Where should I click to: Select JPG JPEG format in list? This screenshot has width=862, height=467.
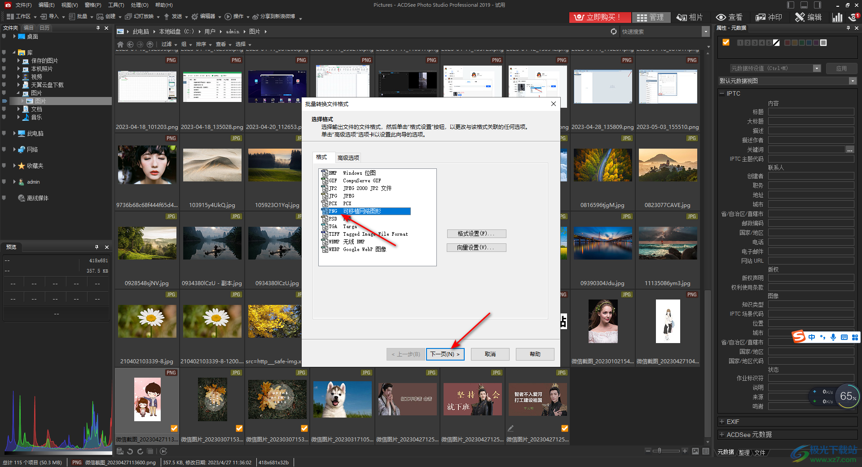point(338,196)
